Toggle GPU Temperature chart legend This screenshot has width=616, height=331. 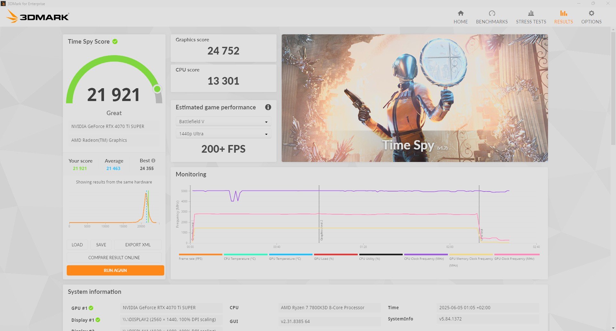pyautogui.click(x=290, y=257)
